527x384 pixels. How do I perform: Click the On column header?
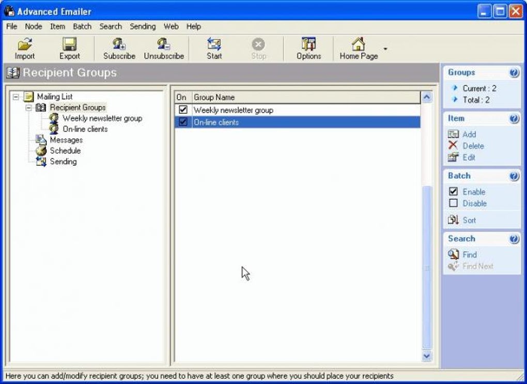(x=183, y=97)
